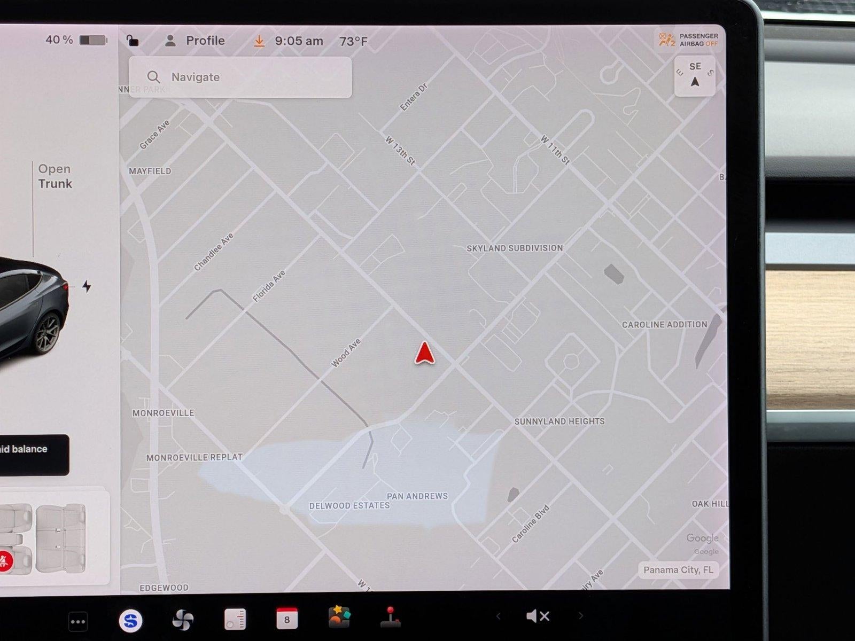Open the fan climate control icon
Viewport: 855px width, 641px height.
pos(183,620)
